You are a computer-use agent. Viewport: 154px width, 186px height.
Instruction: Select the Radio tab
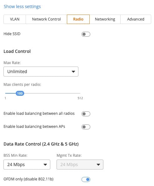point(78,19)
